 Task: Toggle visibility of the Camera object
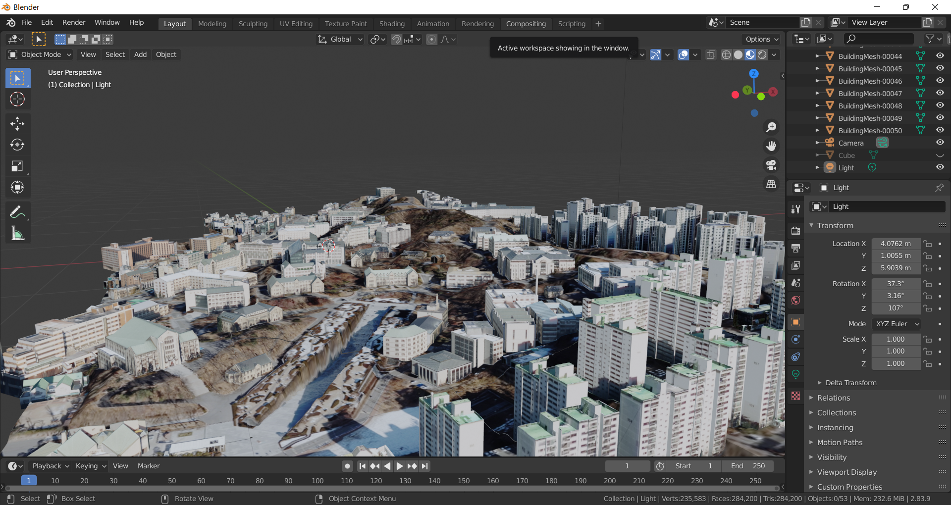pyautogui.click(x=940, y=143)
